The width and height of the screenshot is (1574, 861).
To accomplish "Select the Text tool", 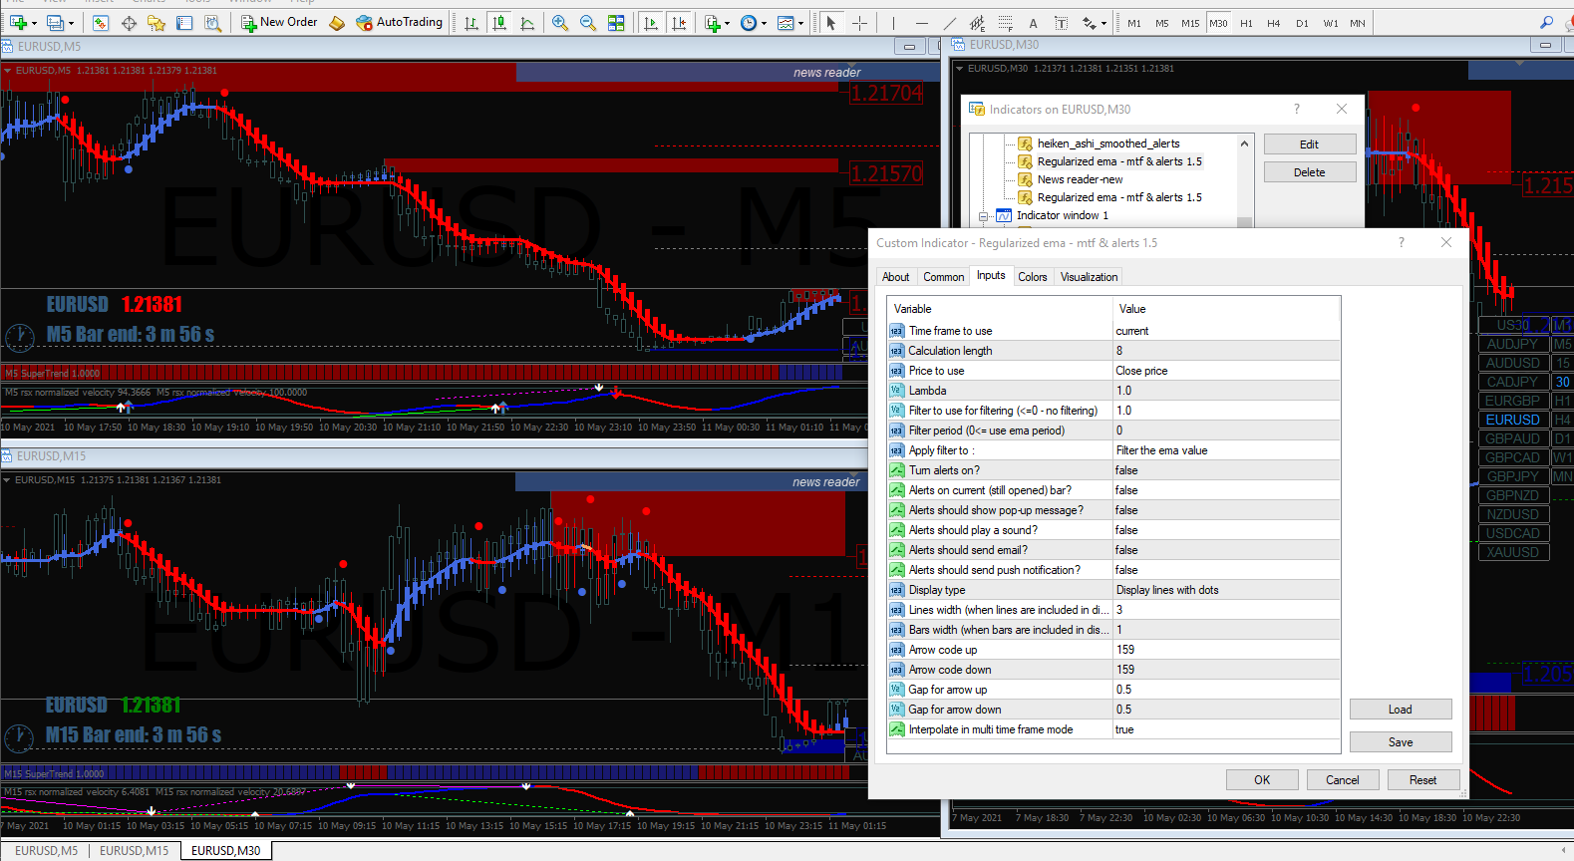I will pos(1033,23).
